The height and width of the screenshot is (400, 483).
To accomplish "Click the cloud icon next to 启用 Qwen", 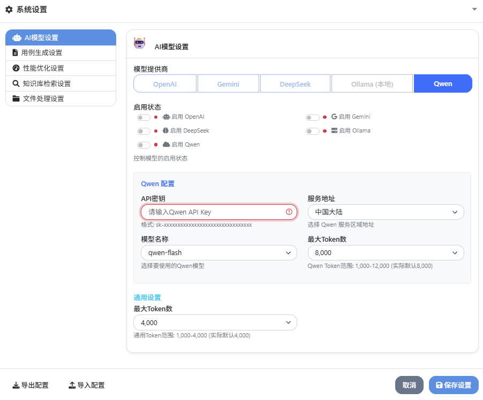I will [167, 144].
